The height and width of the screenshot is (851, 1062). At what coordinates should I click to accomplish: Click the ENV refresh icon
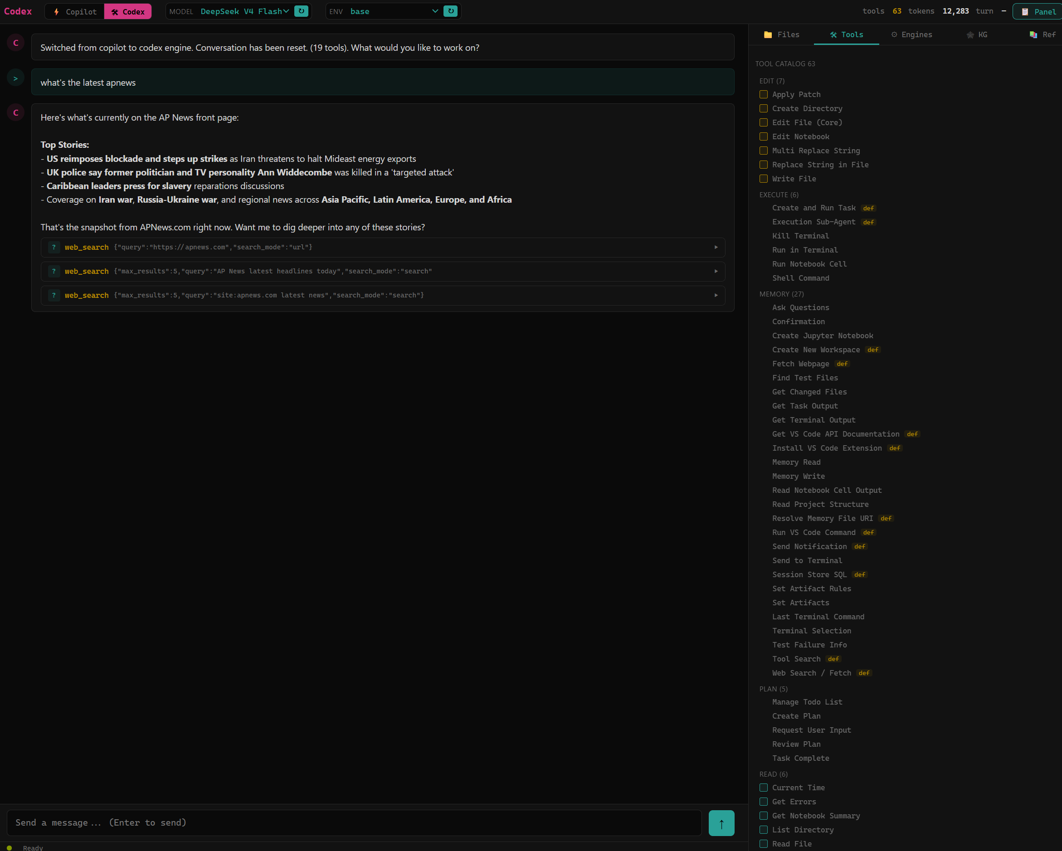(x=450, y=11)
